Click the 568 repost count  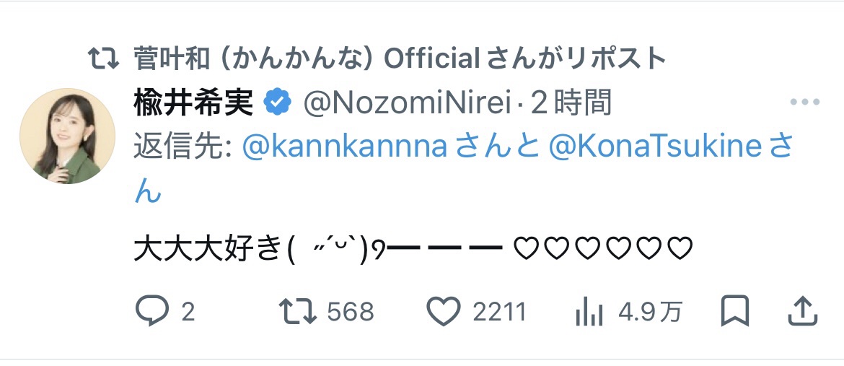pyautogui.click(x=351, y=312)
